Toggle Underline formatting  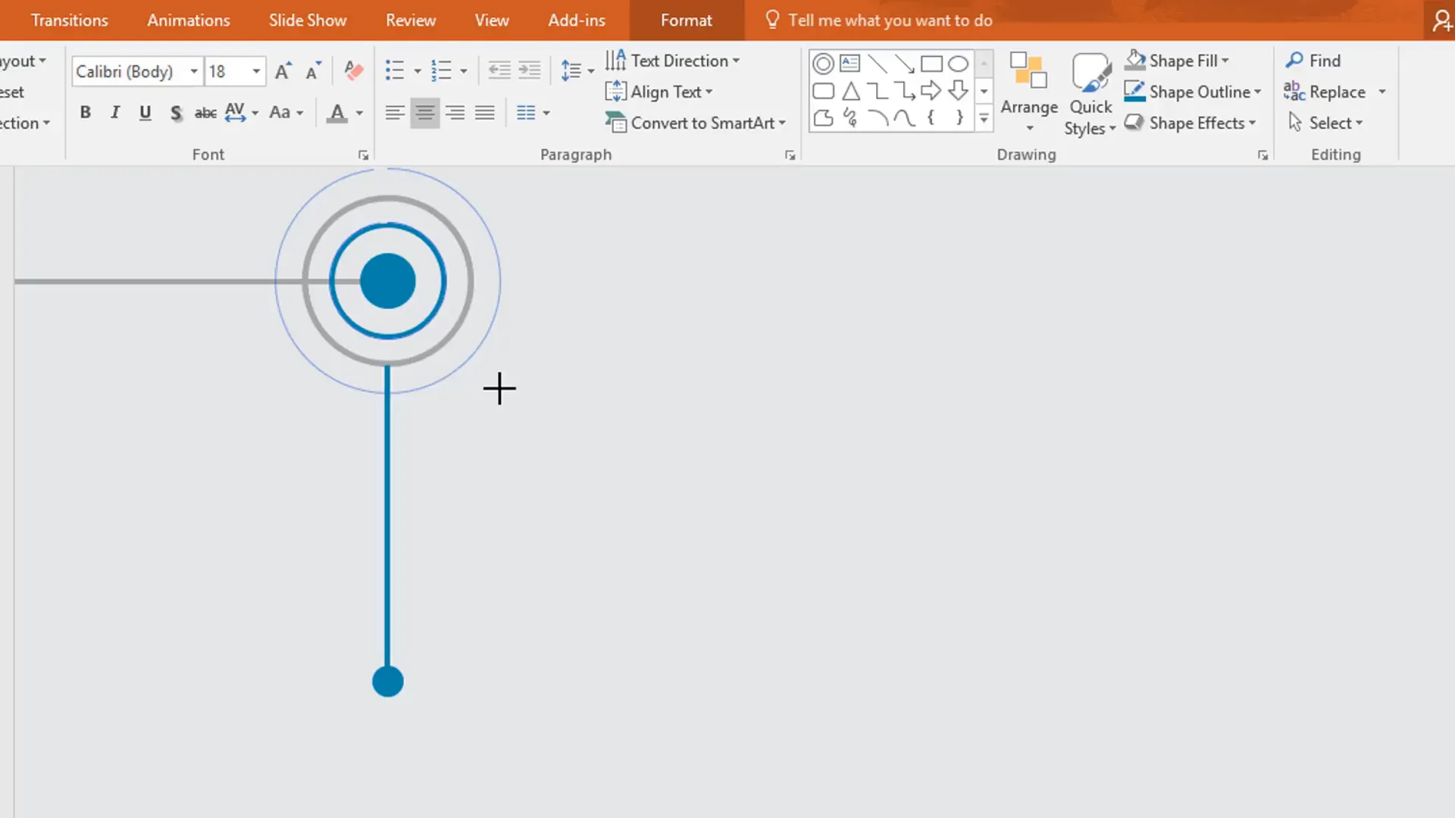145,113
